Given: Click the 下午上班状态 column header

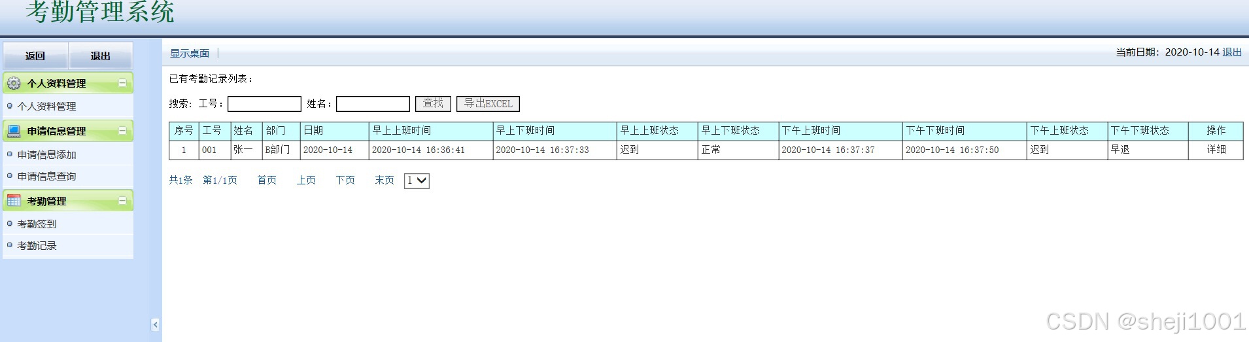Looking at the screenshot, I should click(x=1067, y=131).
